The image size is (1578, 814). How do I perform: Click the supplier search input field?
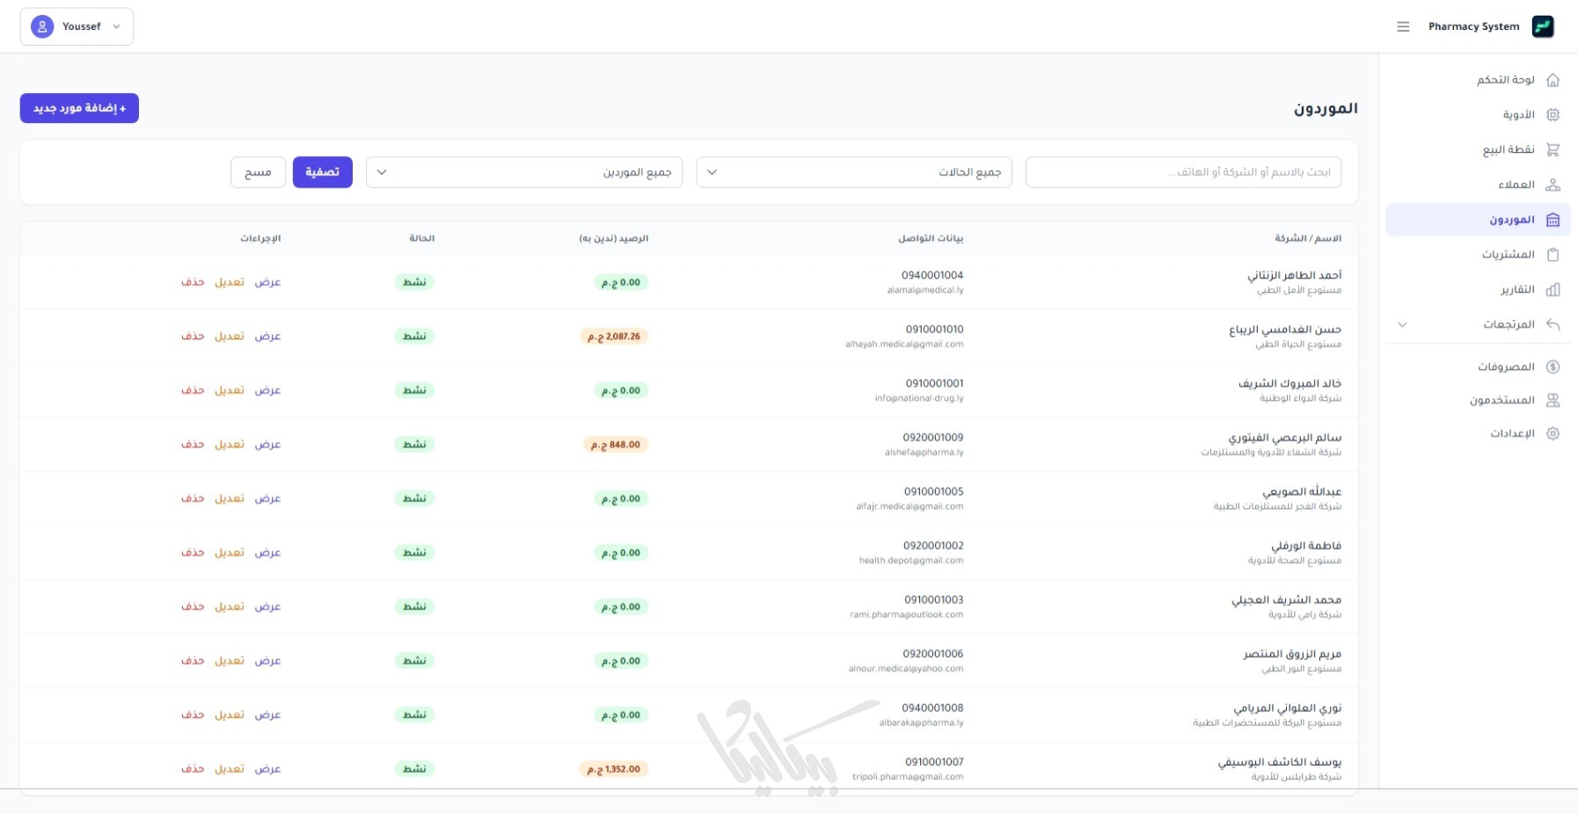(x=1183, y=172)
